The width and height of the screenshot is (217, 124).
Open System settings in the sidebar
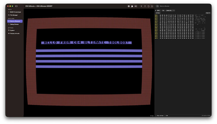coord(15,30)
